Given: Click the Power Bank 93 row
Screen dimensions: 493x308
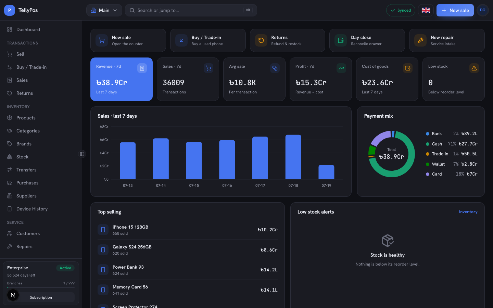Looking at the screenshot, I should coord(188,270).
